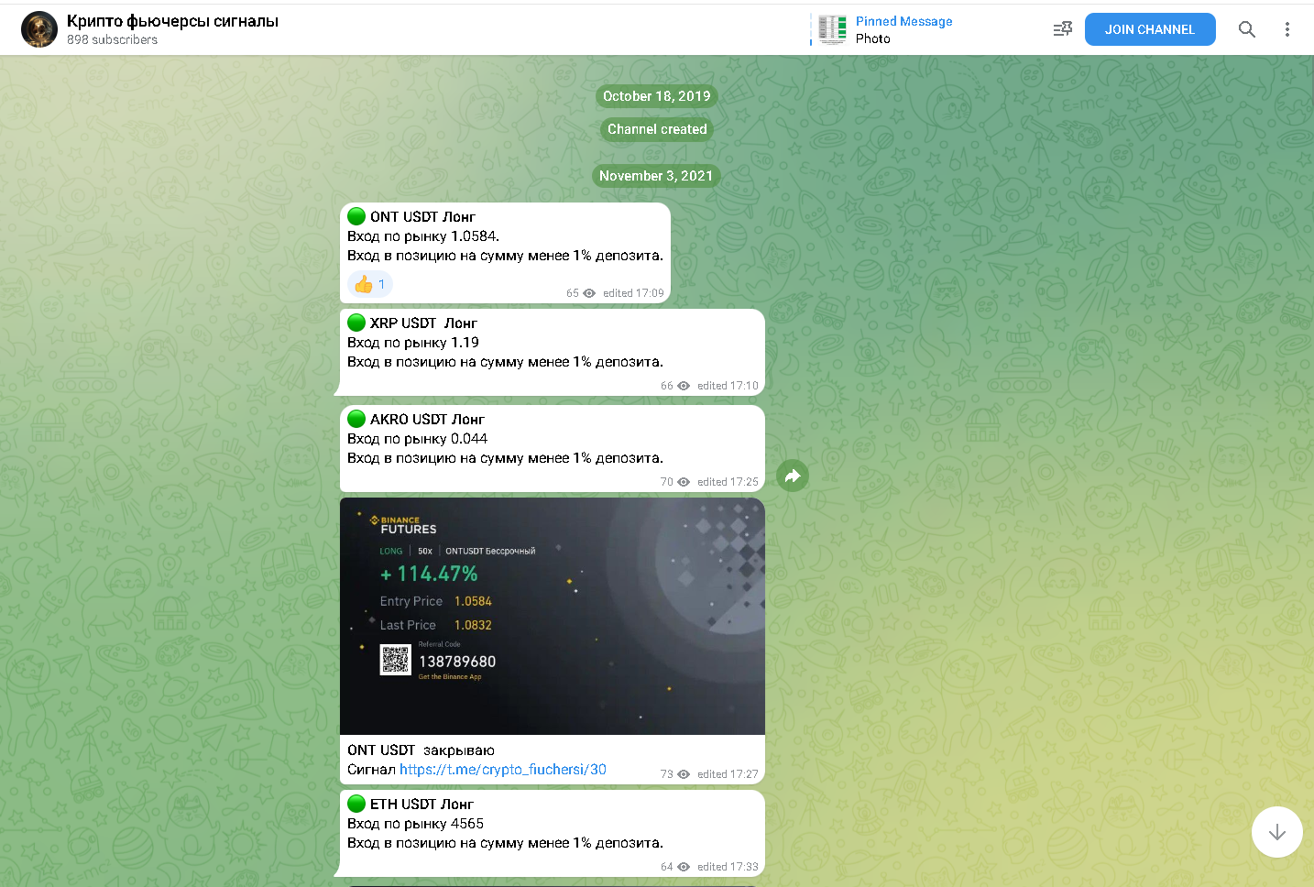Click the October 18, 2019 date badge
The image size is (1314, 887).
(657, 96)
